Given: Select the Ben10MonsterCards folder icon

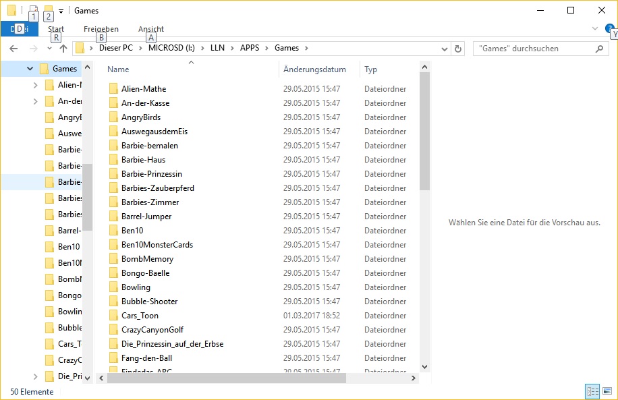Looking at the screenshot, I should (x=113, y=245).
